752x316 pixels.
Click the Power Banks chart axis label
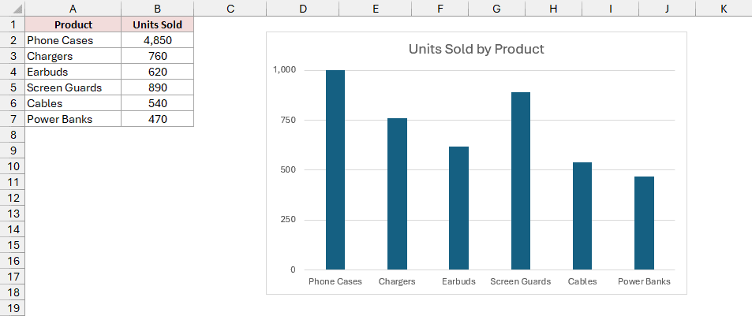[x=644, y=281]
